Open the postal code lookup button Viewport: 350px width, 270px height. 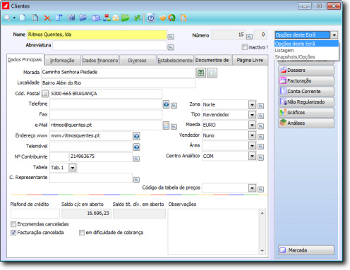coord(44,94)
